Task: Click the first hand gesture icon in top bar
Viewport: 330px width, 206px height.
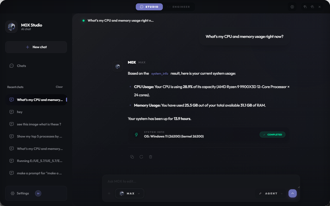Action: [x=305, y=7]
